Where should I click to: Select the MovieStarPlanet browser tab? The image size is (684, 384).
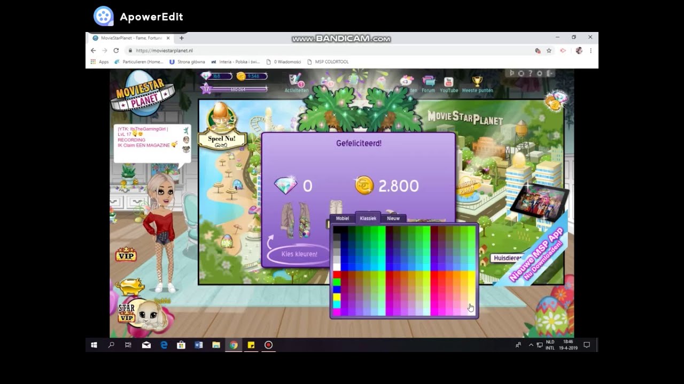point(130,38)
